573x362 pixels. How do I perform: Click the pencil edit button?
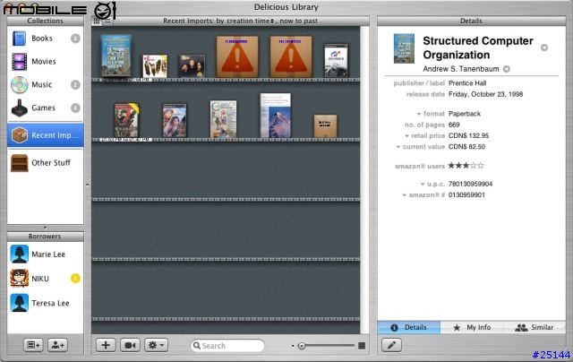click(392, 345)
